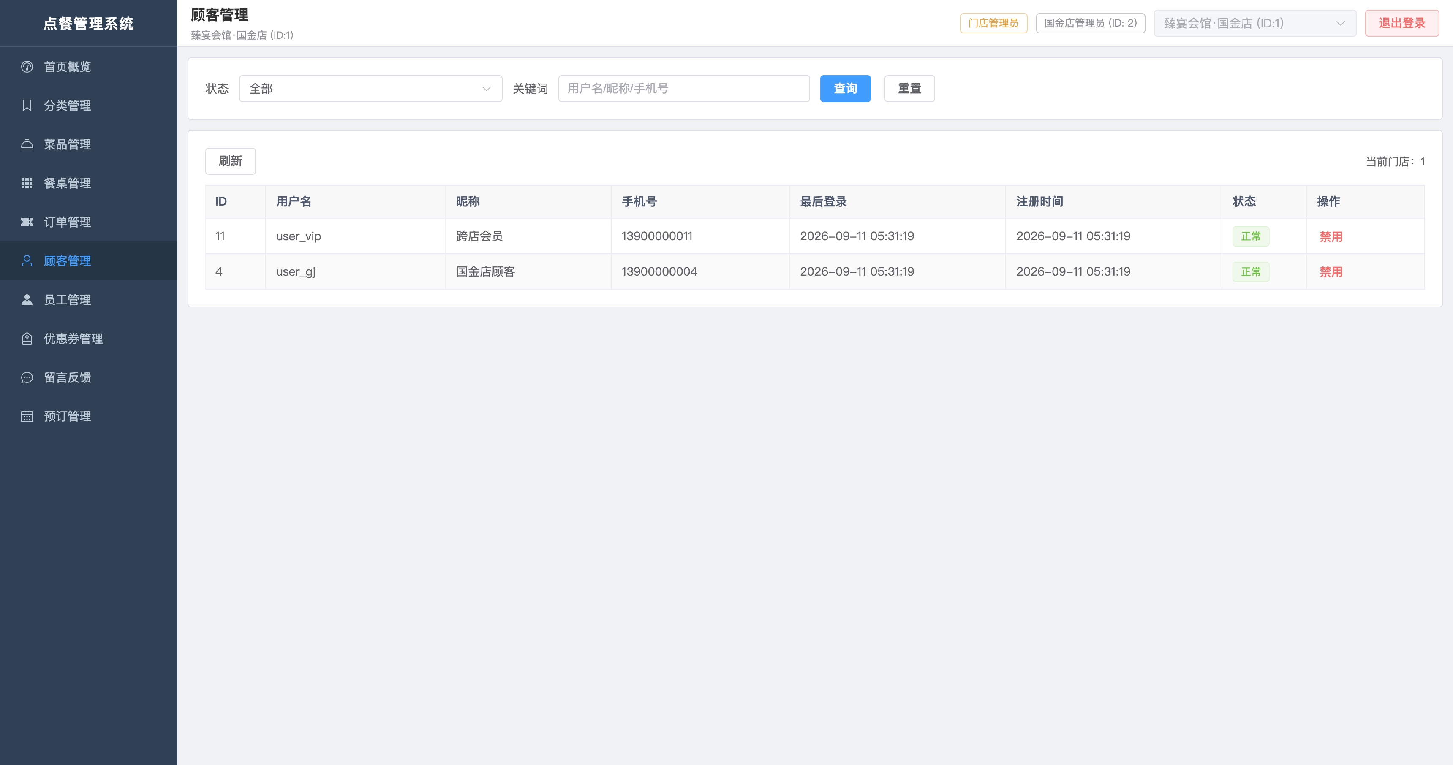Click the blue 查询 button
Screen dimensions: 1453x765
(x=845, y=89)
